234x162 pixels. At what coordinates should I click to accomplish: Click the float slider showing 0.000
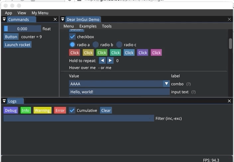(22, 29)
